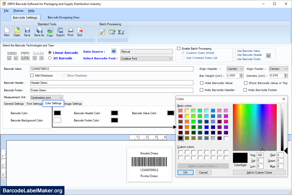
Task: Select the red basic color swatch
Action: pyautogui.click(x=180, y=116)
